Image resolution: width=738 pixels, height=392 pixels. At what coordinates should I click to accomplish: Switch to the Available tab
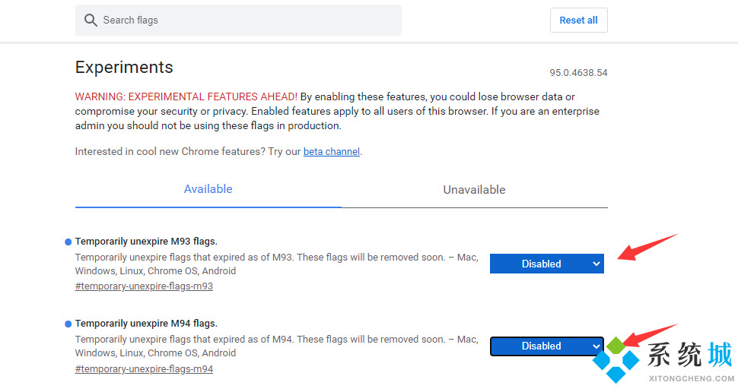pos(208,189)
